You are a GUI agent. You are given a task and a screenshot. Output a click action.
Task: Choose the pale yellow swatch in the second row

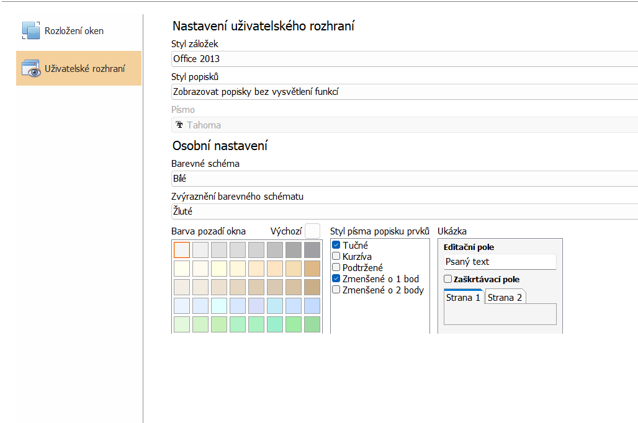tap(219, 269)
